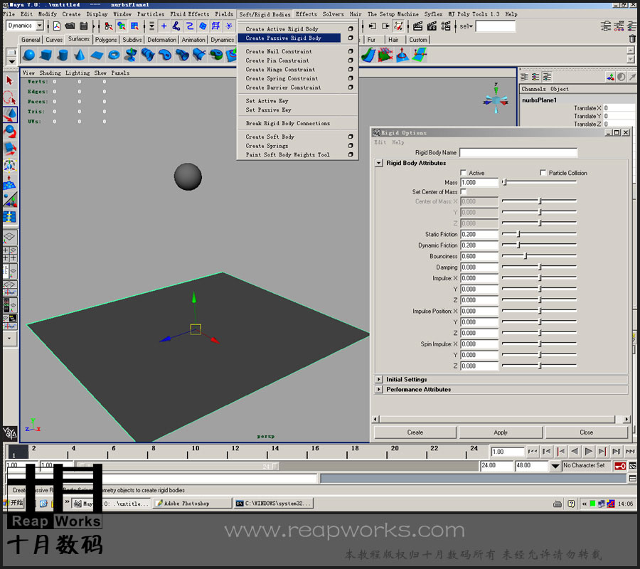The width and height of the screenshot is (640, 569).
Task: Open the Particles menu
Action: tap(151, 14)
